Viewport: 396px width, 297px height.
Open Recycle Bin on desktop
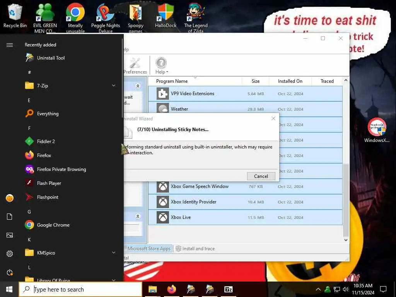[15, 15]
